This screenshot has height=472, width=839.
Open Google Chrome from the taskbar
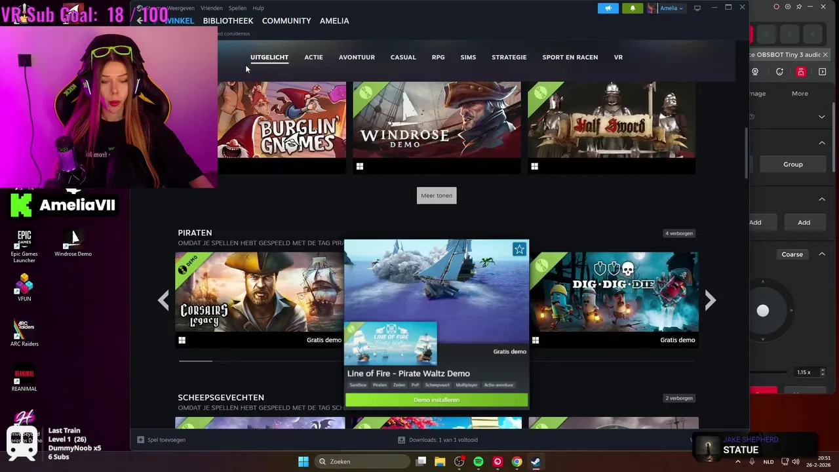[517, 462]
